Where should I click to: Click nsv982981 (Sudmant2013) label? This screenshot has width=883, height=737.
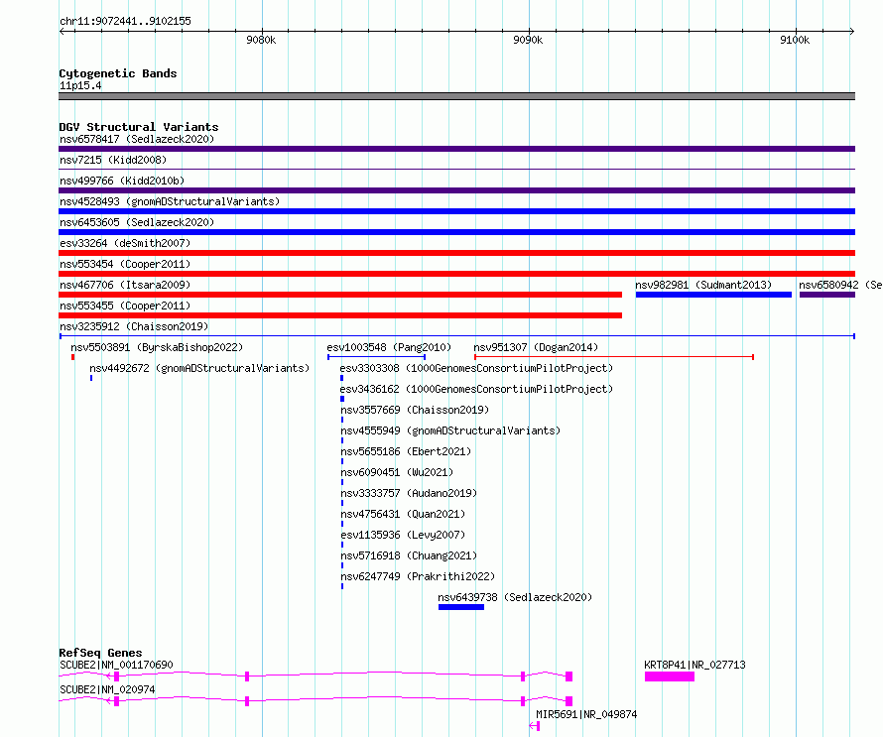[x=703, y=285]
